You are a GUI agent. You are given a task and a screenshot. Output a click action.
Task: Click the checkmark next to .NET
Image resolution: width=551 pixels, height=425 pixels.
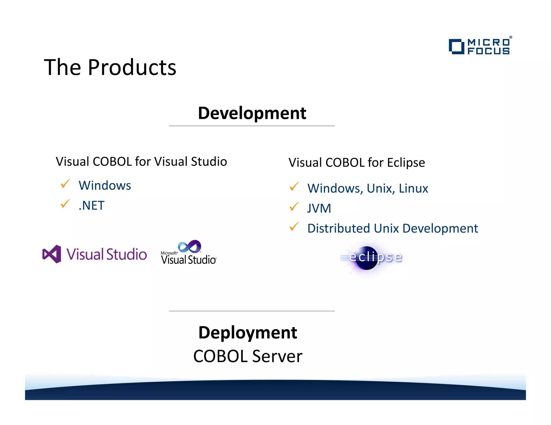[65, 204]
